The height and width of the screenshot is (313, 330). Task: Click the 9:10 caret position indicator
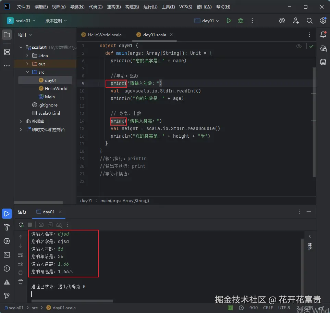253,308
